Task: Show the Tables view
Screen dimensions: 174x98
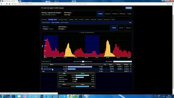Action: [x=114, y=28]
